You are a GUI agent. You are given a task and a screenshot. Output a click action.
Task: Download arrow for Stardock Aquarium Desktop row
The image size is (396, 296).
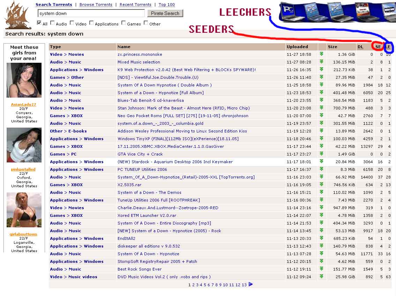pyautogui.click(x=321, y=161)
